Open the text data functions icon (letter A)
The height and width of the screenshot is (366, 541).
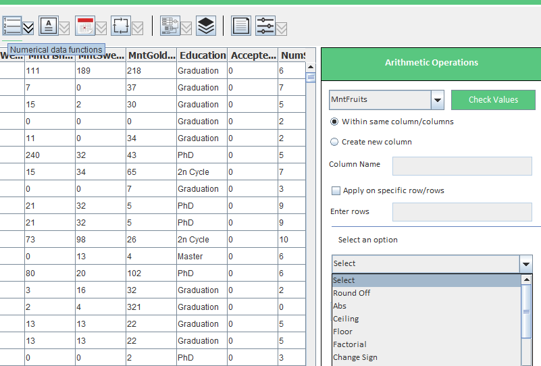49,26
